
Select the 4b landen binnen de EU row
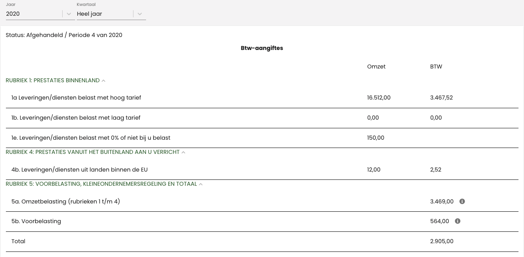(x=80, y=170)
